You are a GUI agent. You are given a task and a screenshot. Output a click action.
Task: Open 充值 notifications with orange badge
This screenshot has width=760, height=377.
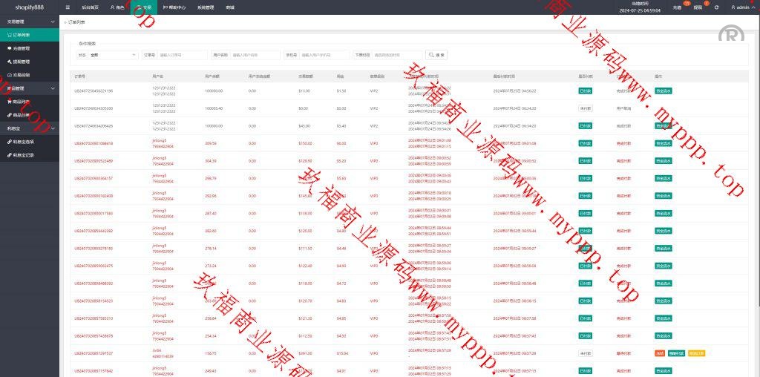(677, 7)
